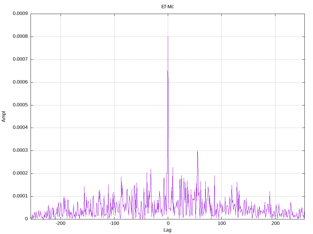The image size is (313, 234).
Task: Click the -200 x-axis tick label
Action: (x=61, y=223)
